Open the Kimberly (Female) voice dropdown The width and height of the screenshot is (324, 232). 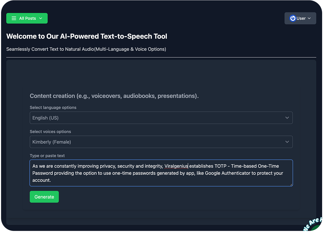pos(161,142)
